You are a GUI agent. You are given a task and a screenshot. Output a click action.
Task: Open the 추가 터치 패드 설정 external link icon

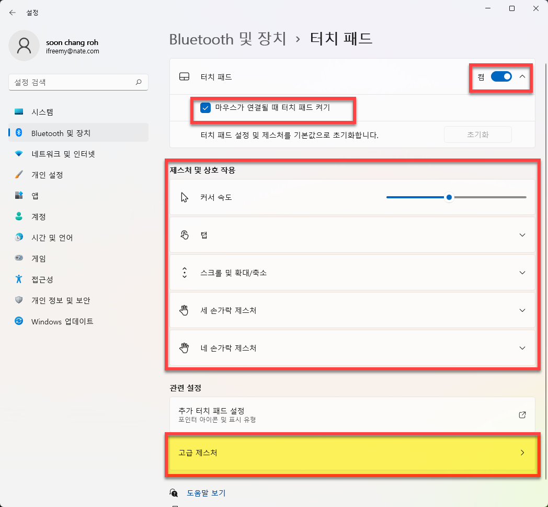[x=522, y=415]
